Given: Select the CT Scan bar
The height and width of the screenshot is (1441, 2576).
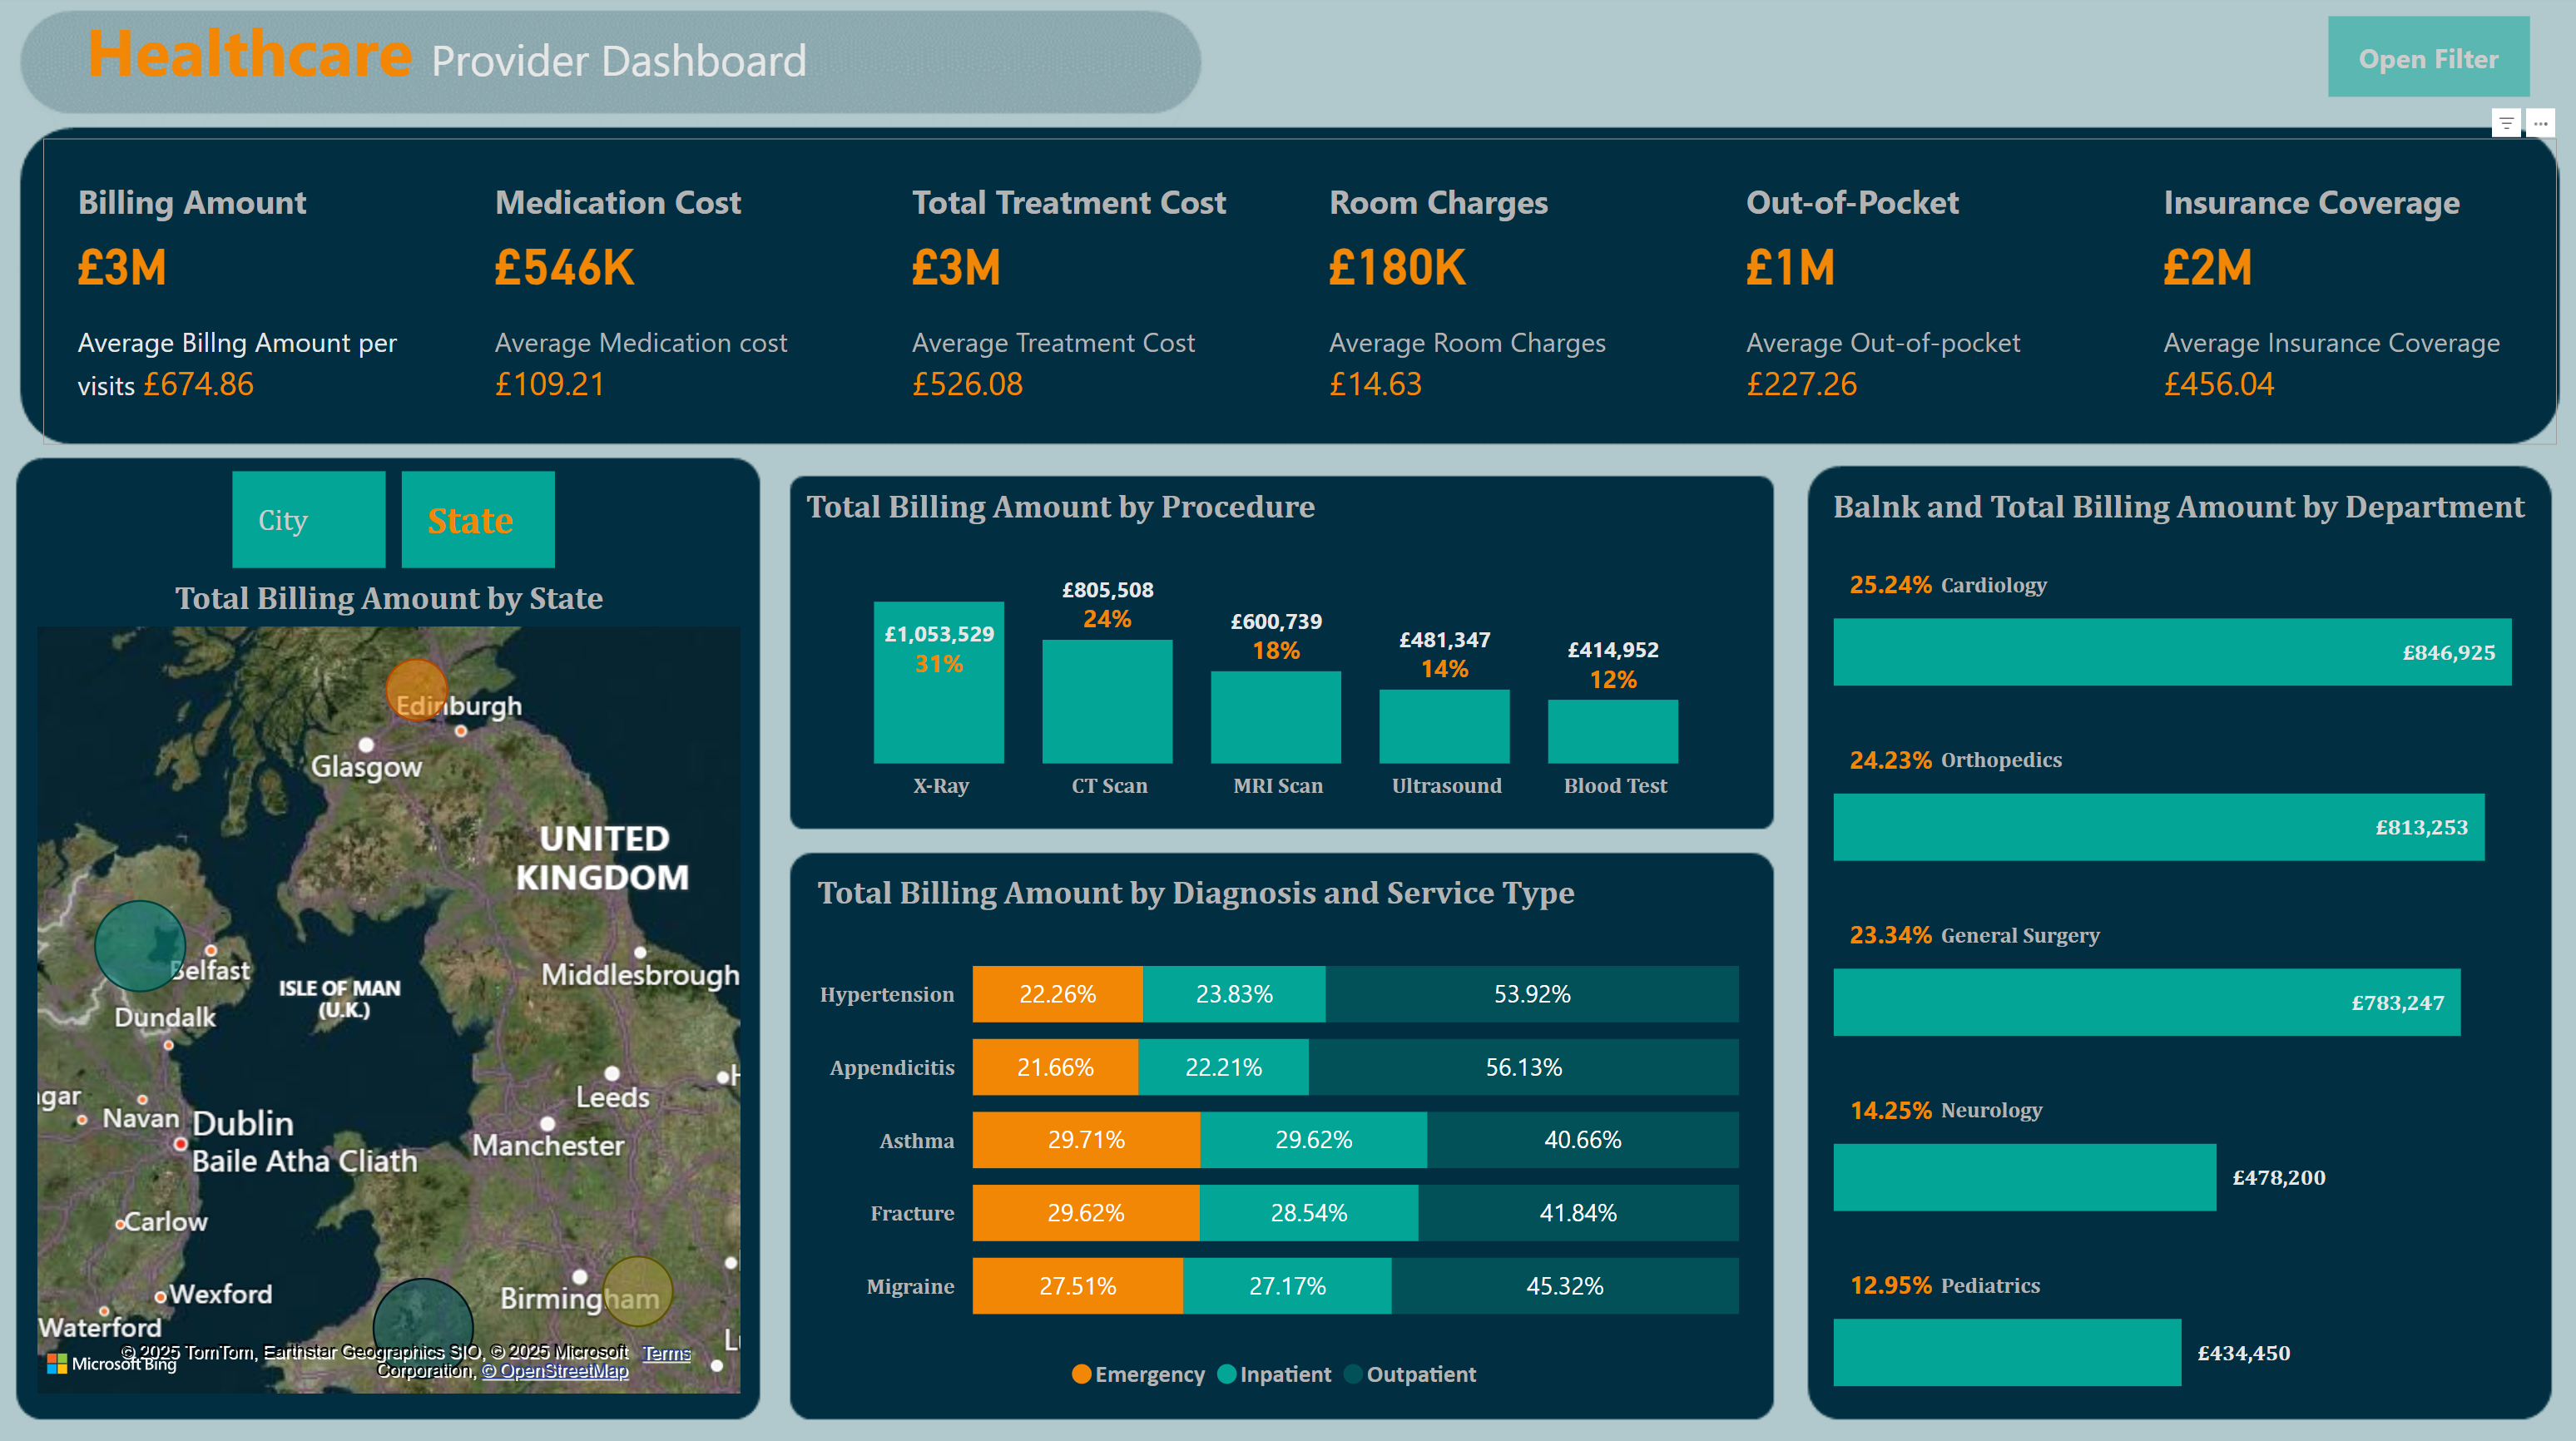Looking at the screenshot, I should coord(1107,701).
